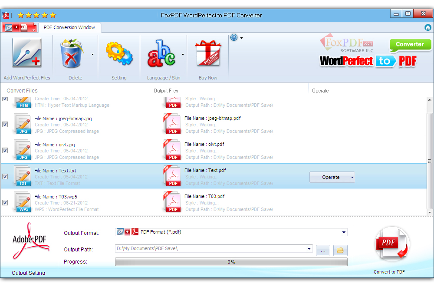Screen dimensions: 434x287
Task: Select the PDF Conversion Window tab
Action: click(x=69, y=27)
